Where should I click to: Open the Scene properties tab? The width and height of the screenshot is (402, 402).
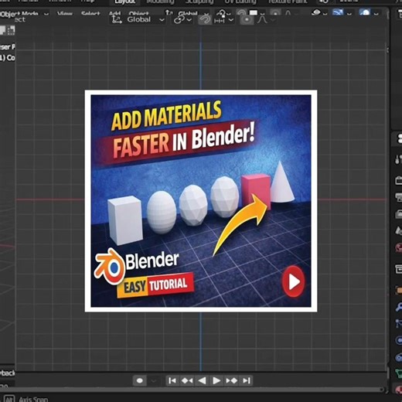[x=398, y=230]
